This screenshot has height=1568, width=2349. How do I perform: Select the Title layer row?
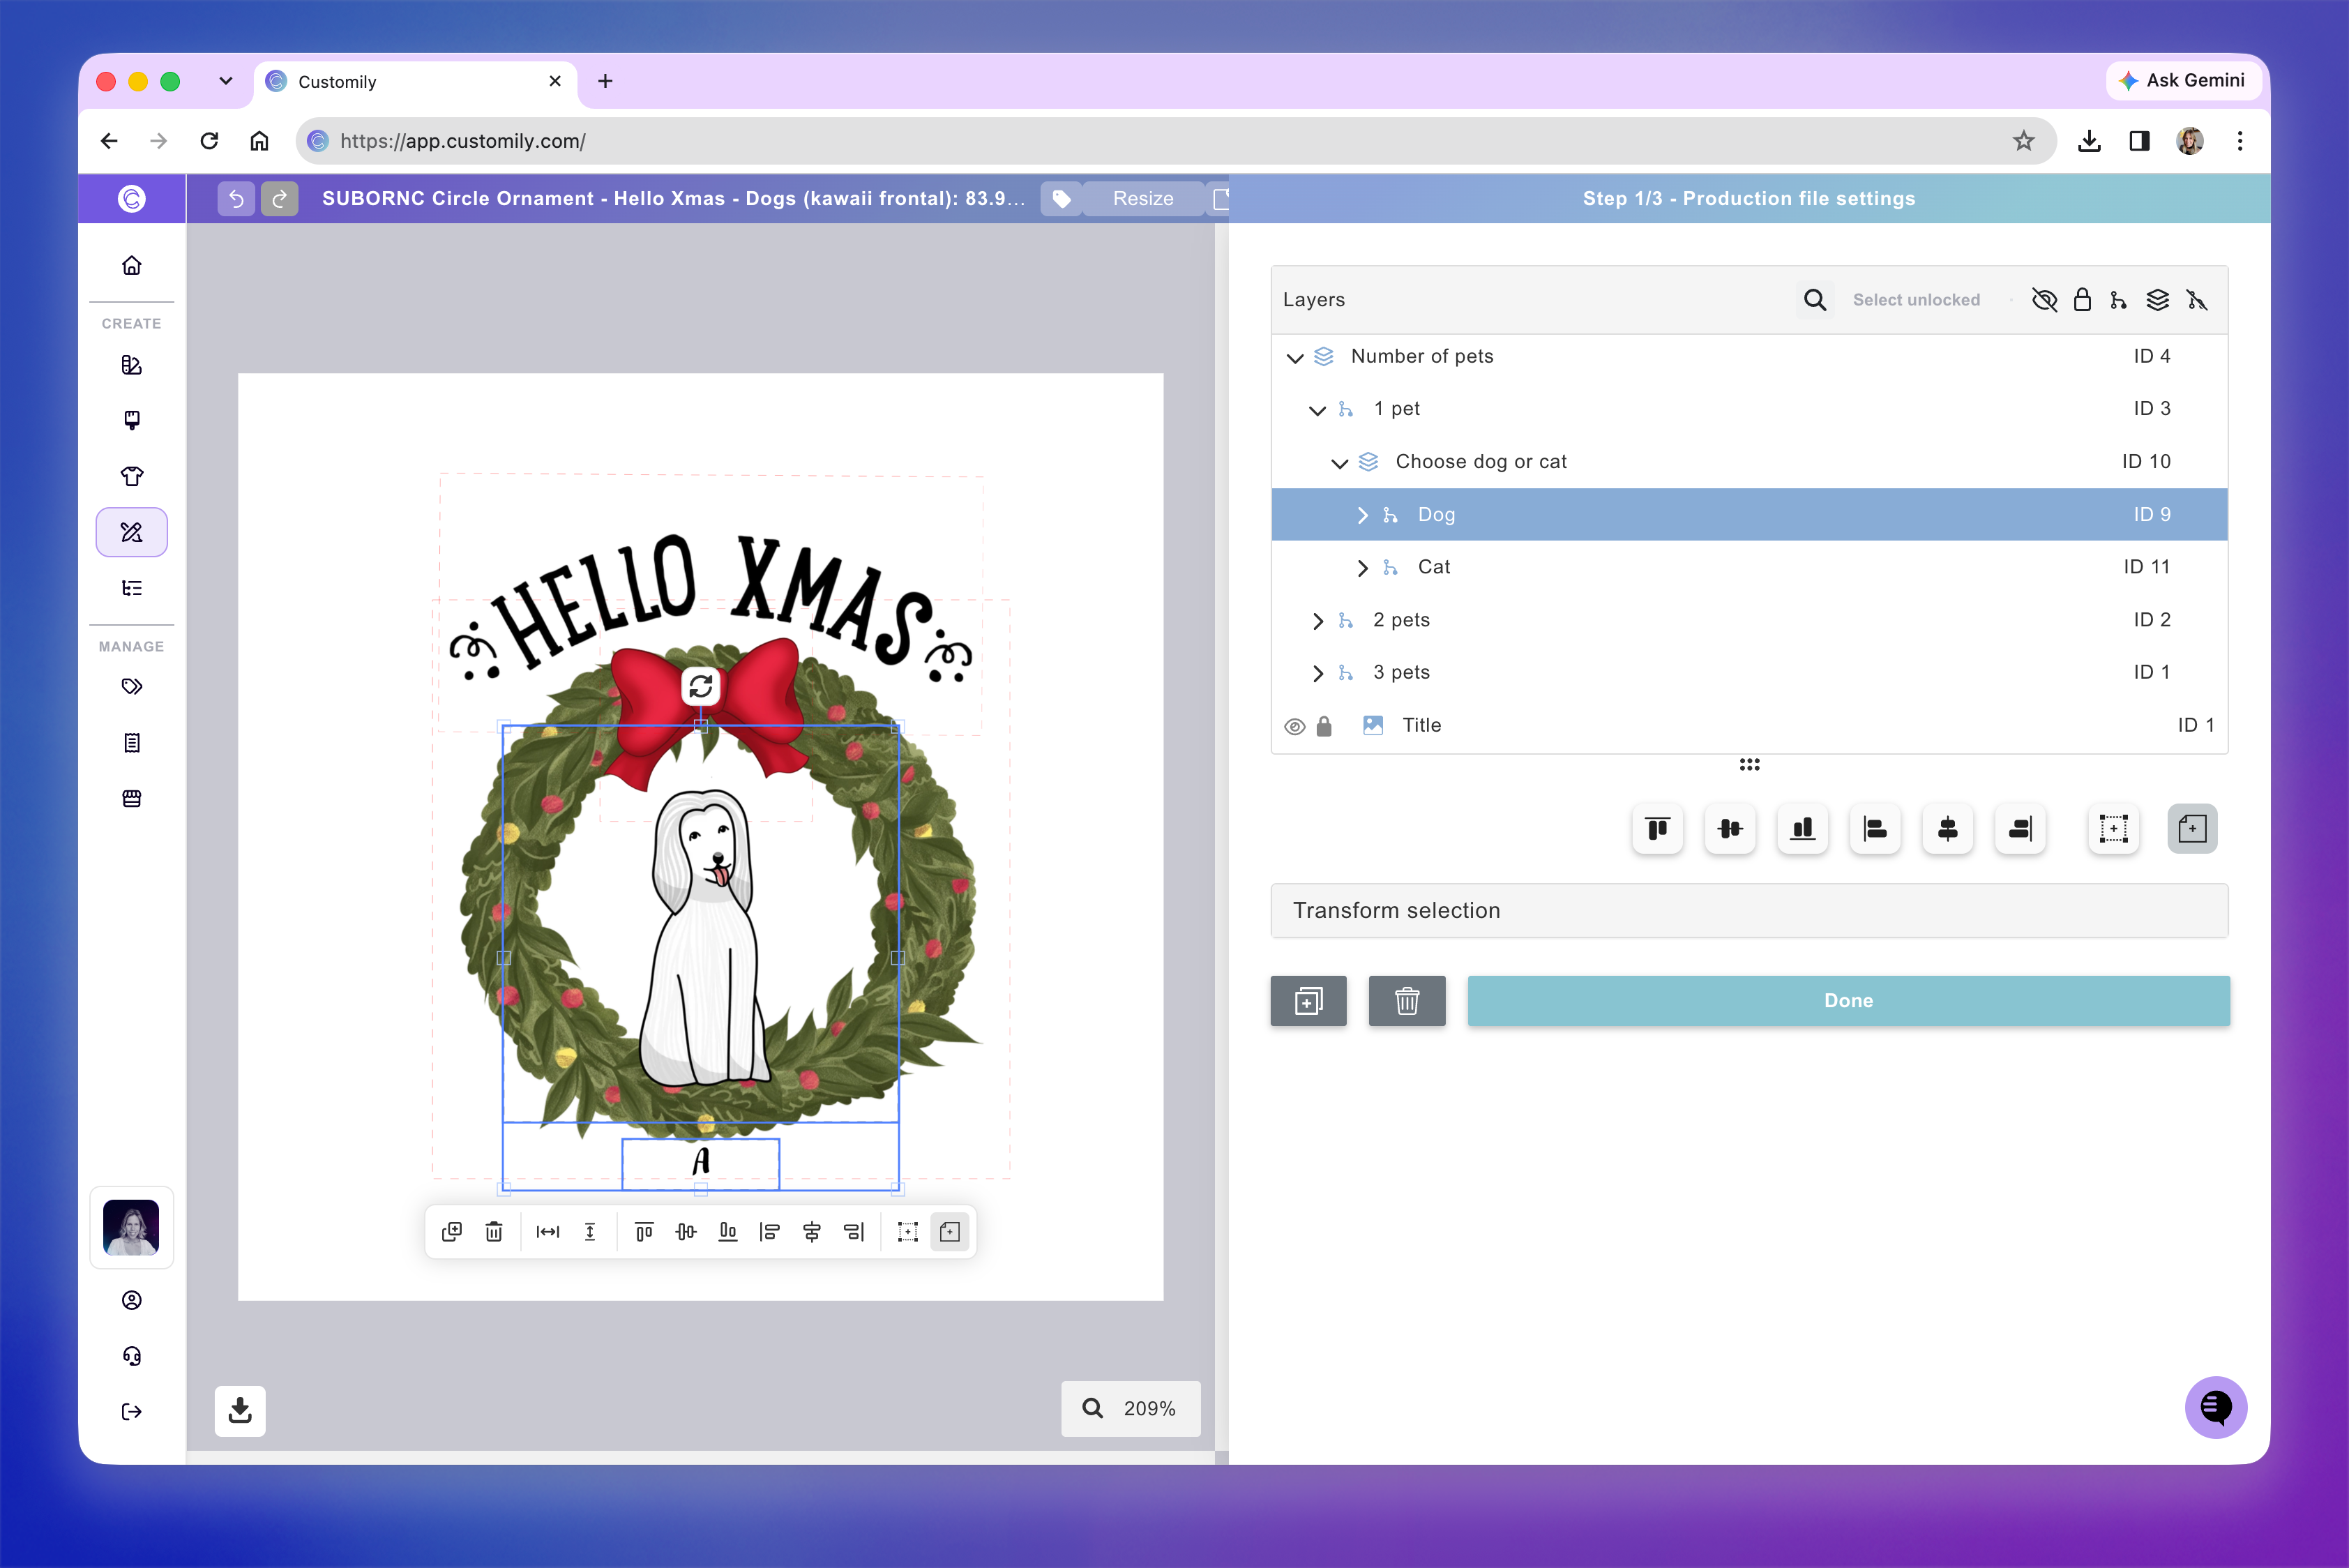coord(1749,726)
